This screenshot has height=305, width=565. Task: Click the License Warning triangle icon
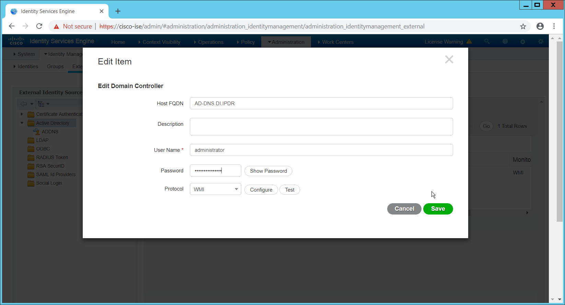(x=469, y=42)
